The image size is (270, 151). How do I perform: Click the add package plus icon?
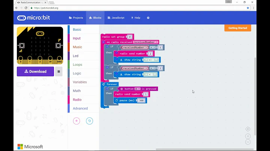tap(76, 121)
